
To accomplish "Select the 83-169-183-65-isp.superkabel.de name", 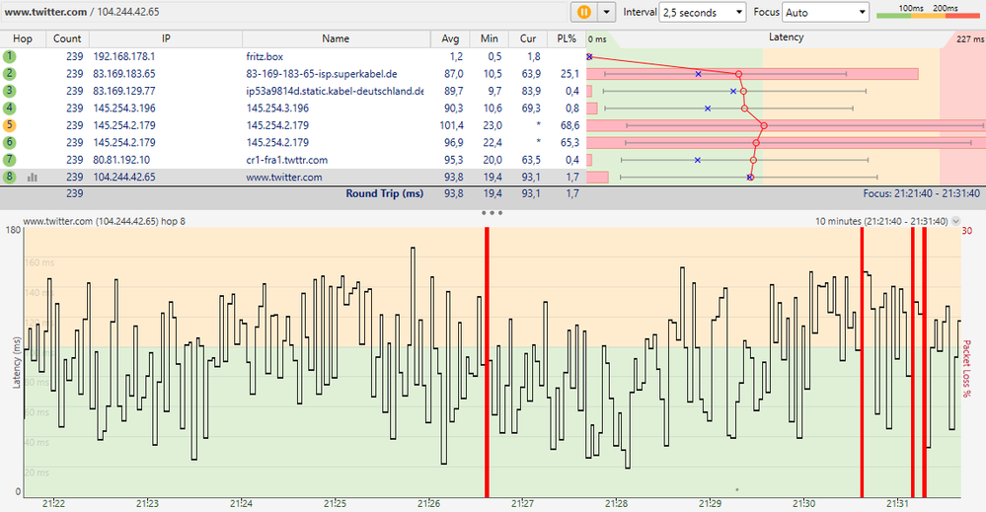I will 322,74.
